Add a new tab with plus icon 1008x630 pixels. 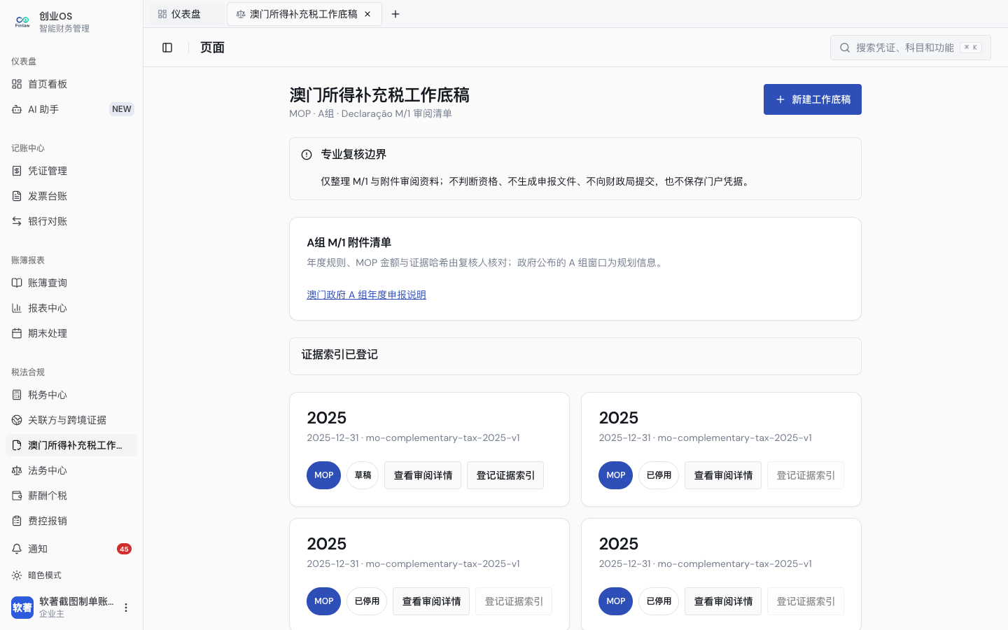[x=395, y=14]
